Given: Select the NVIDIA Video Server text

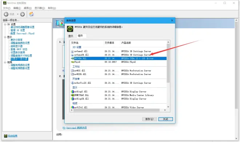Looking at the screenshot, I should (133, 107).
